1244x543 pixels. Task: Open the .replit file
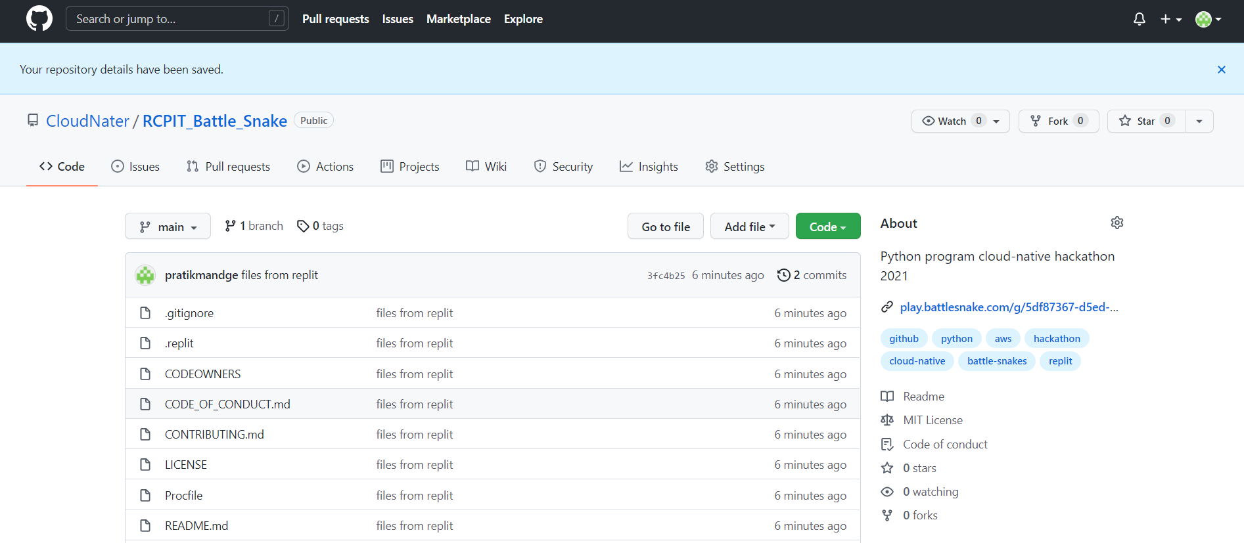(x=179, y=343)
